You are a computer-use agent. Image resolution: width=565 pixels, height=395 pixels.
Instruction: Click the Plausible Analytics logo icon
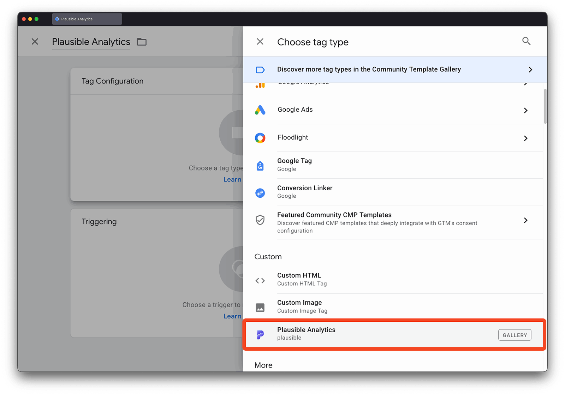[x=260, y=334]
